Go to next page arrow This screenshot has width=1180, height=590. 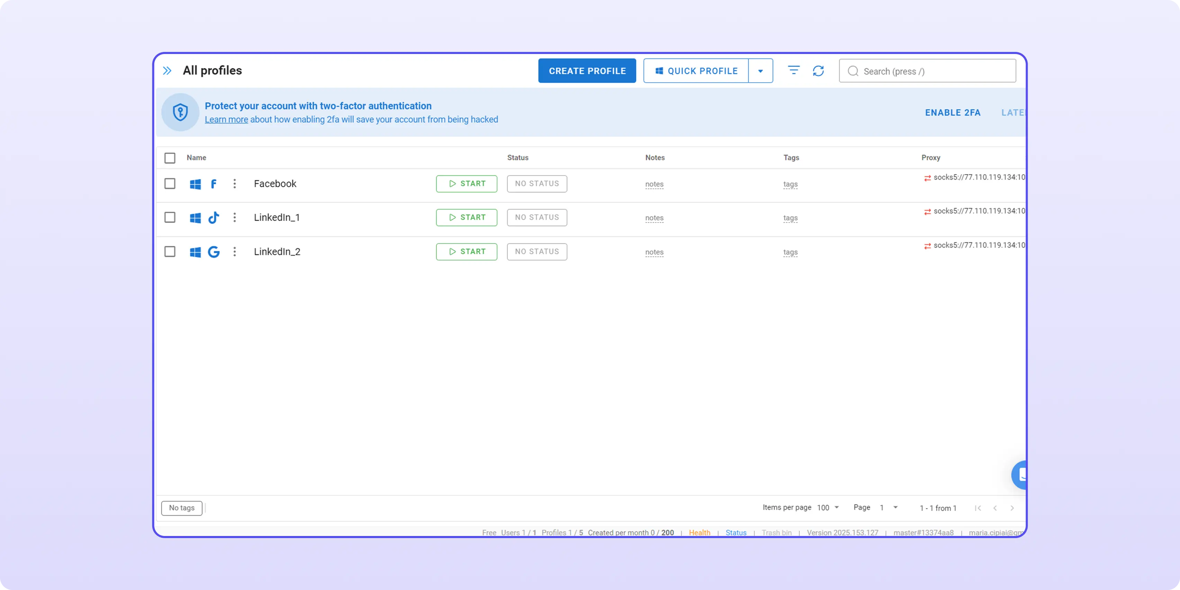[x=1012, y=508]
